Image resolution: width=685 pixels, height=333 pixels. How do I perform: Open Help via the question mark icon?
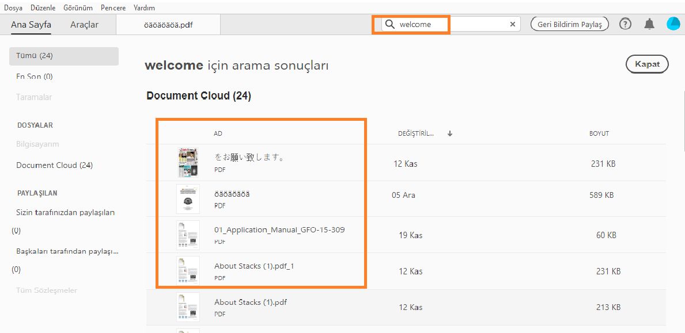625,24
